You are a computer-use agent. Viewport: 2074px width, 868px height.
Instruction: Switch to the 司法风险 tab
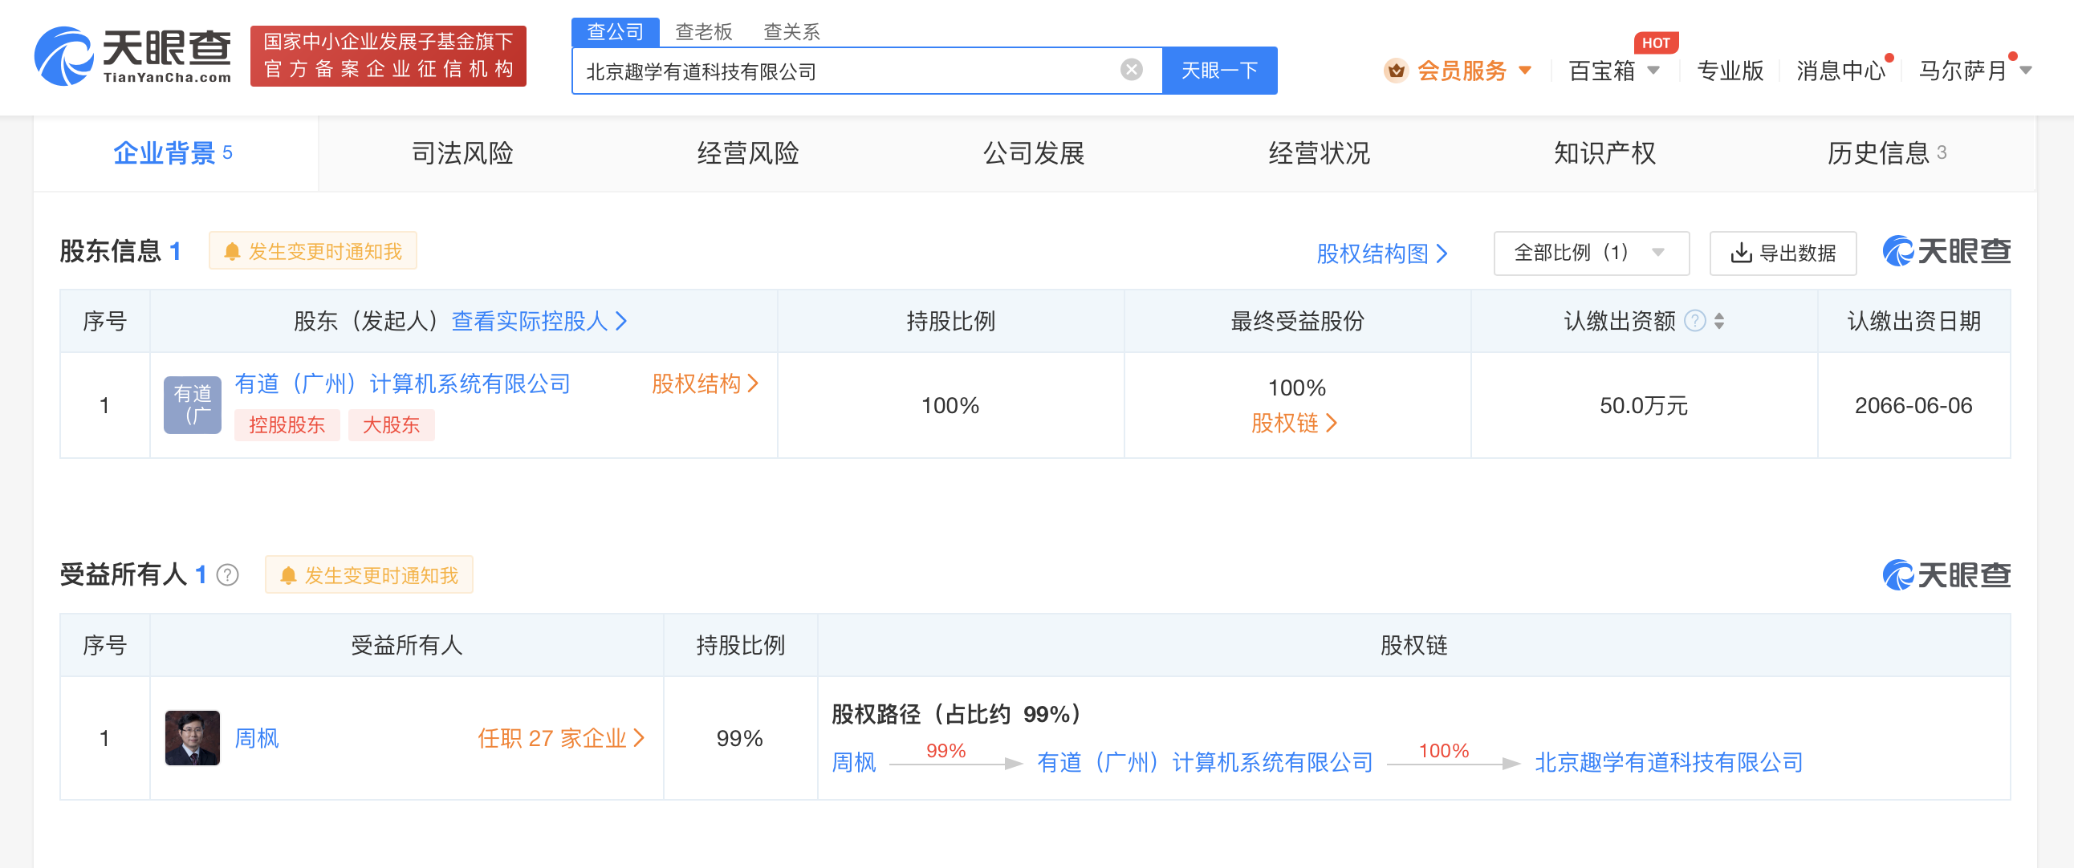click(462, 153)
